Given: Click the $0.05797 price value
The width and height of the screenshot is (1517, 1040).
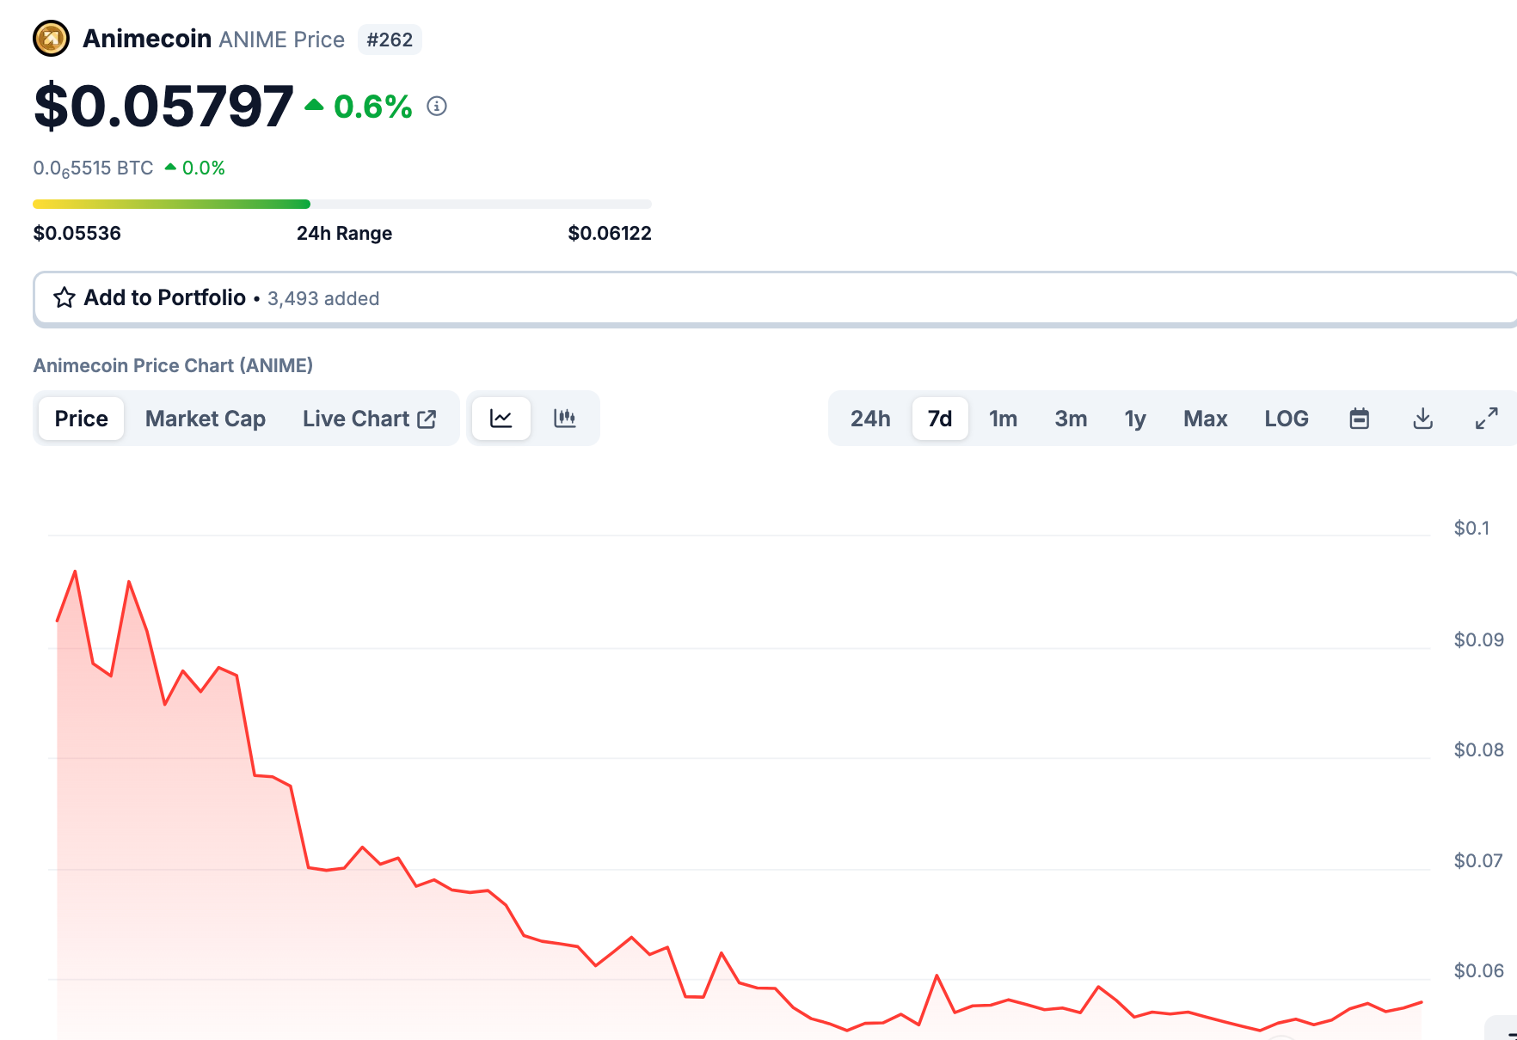Looking at the screenshot, I should (x=163, y=107).
